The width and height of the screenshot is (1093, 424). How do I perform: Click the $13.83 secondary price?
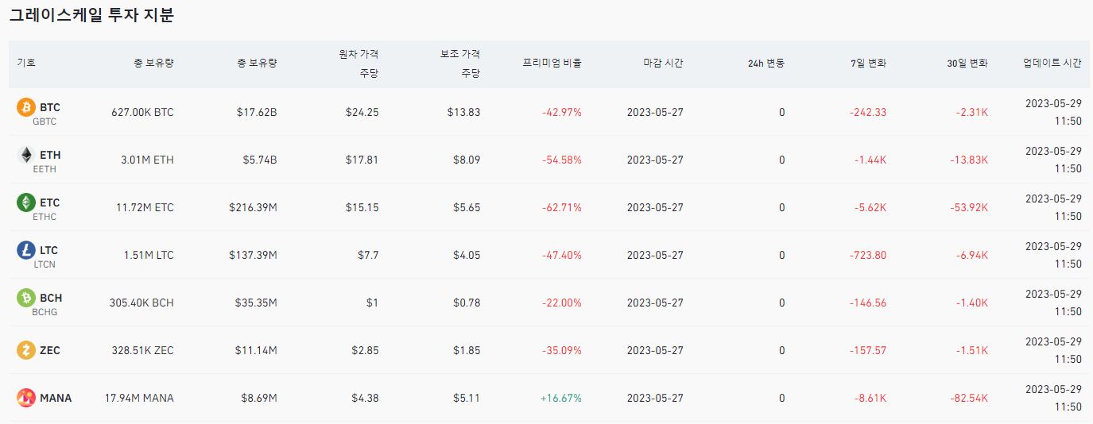pyautogui.click(x=464, y=112)
